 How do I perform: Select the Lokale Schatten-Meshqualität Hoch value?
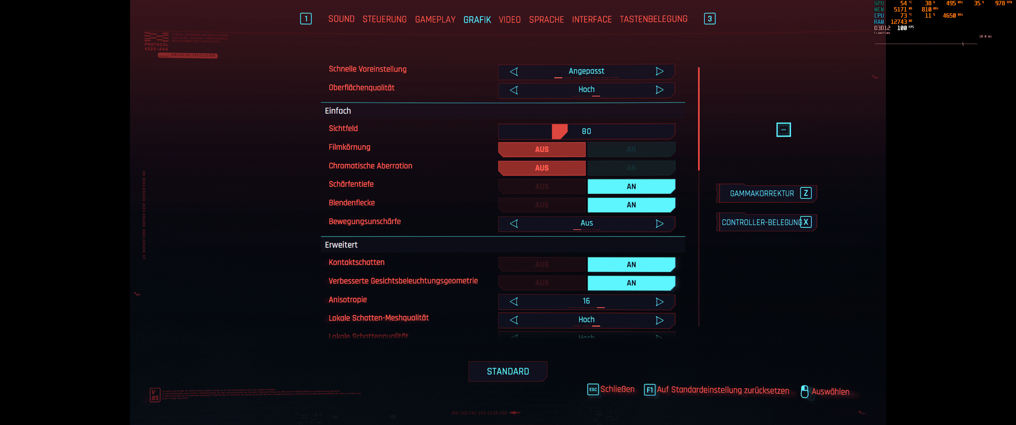coord(586,320)
